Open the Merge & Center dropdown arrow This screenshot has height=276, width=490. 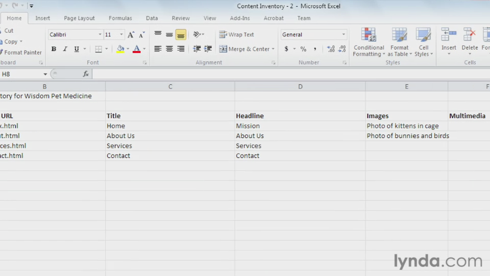tap(273, 49)
